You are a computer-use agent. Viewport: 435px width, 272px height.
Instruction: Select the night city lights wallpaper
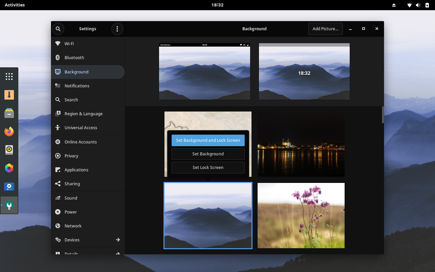pyautogui.click(x=301, y=144)
